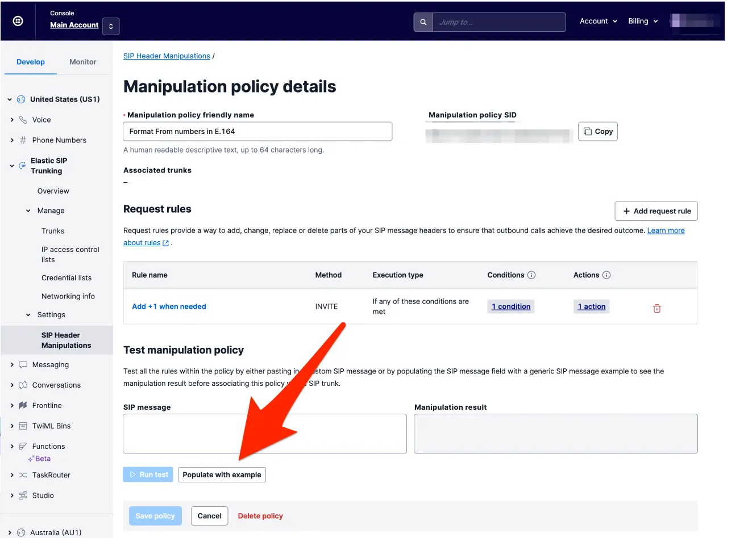The height and width of the screenshot is (538, 748).
Task: View the 1 action link
Action: (592, 306)
